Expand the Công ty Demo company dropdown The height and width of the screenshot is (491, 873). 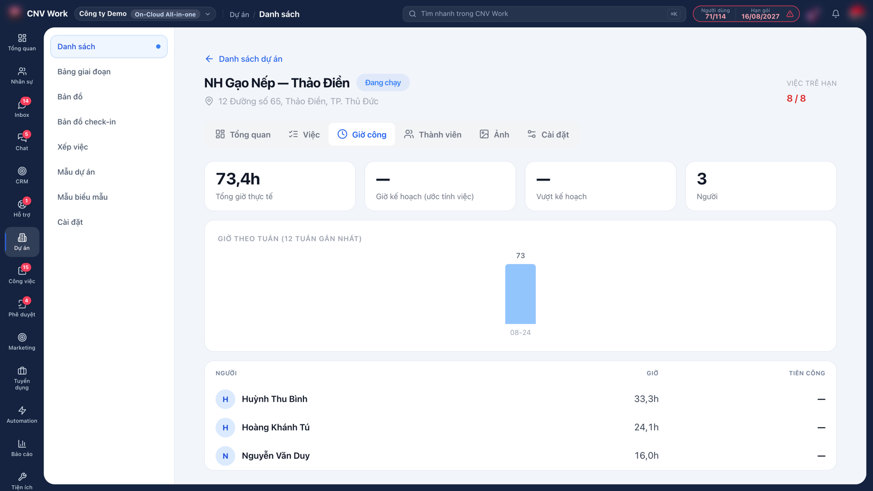click(145, 14)
